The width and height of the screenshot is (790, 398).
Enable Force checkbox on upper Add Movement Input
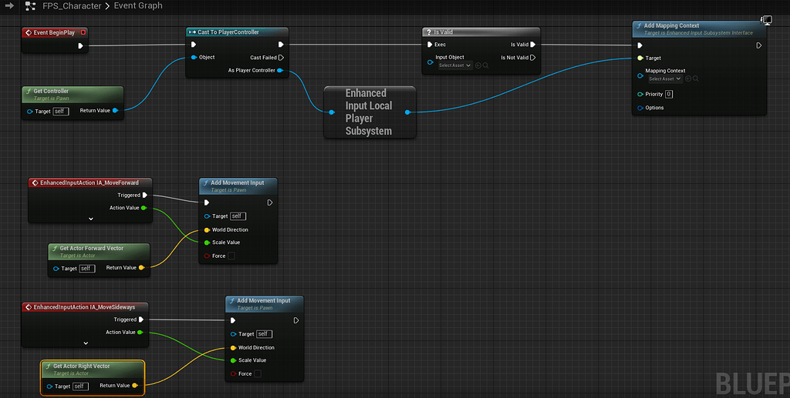pyautogui.click(x=231, y=256)
